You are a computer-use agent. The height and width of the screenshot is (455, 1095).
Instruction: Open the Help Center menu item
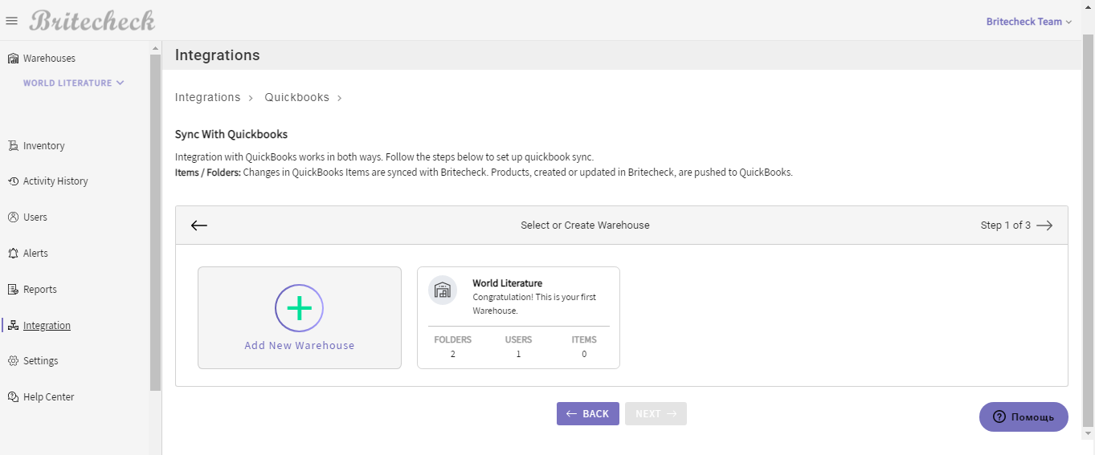pos(48,397)
